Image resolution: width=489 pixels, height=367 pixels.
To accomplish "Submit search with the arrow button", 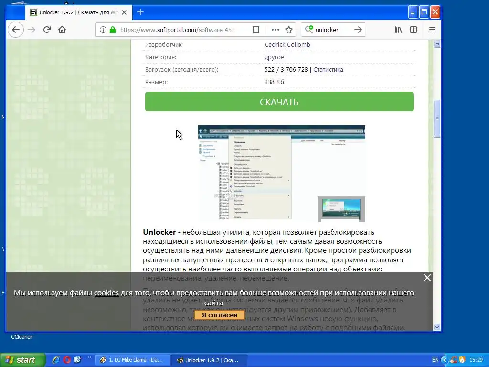I will [x=358, y=30].
